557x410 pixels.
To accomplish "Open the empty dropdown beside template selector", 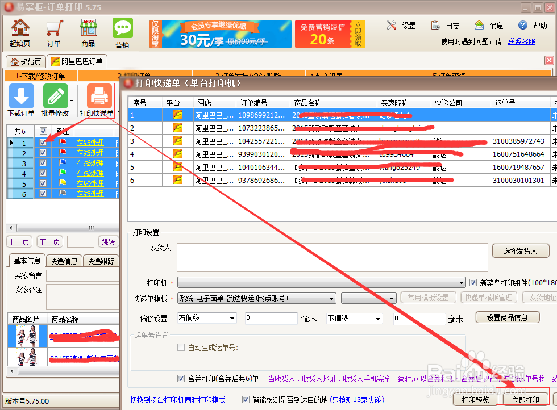I will [x=368, y=298].
